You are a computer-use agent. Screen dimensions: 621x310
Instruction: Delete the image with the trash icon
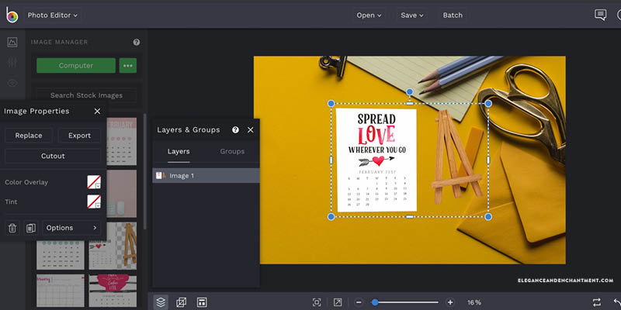click(12, 228)
